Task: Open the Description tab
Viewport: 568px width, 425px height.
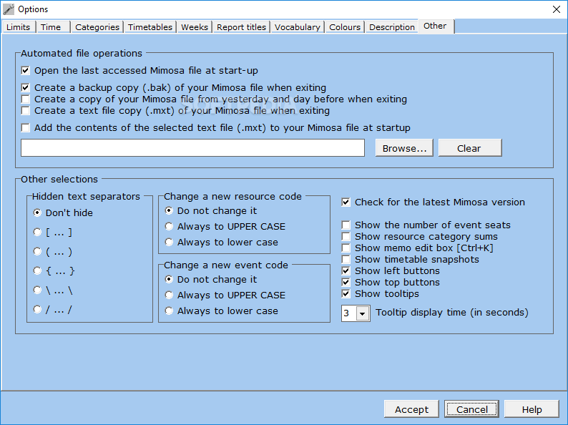Action: pyautogui.click(x=391, y=27)
